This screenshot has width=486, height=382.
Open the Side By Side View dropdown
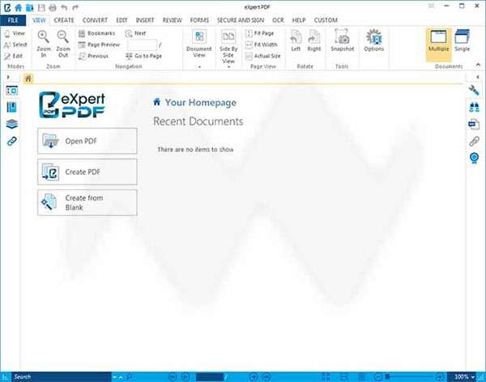click(x=228, y=49)
